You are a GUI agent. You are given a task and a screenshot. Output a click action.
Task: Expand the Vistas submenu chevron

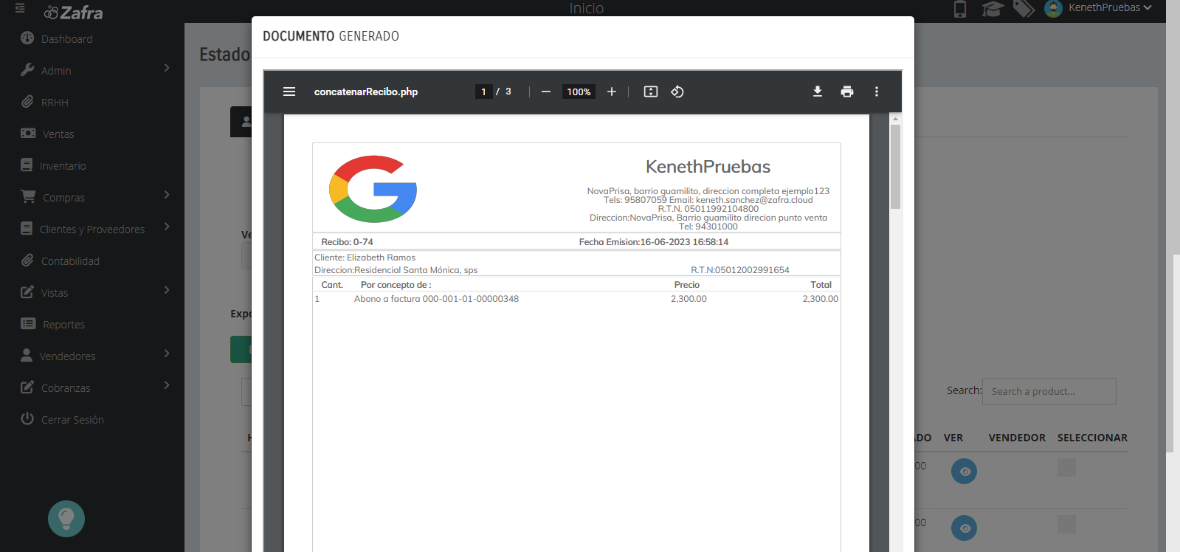tap(167, 290)
